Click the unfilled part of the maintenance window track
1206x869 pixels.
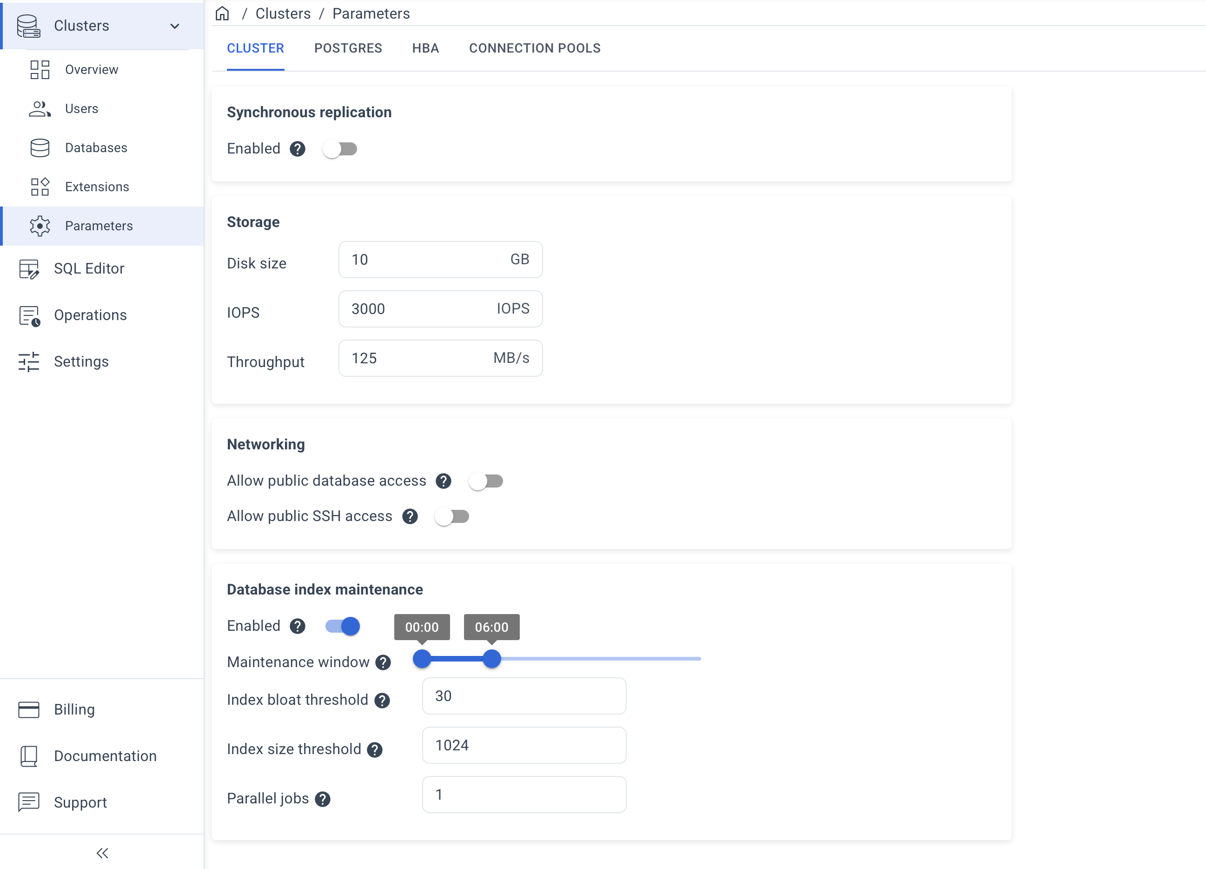(601, 659)
